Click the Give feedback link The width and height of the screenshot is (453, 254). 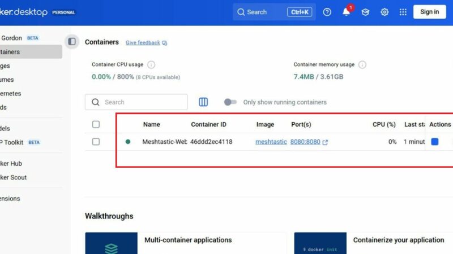point(143,43)
